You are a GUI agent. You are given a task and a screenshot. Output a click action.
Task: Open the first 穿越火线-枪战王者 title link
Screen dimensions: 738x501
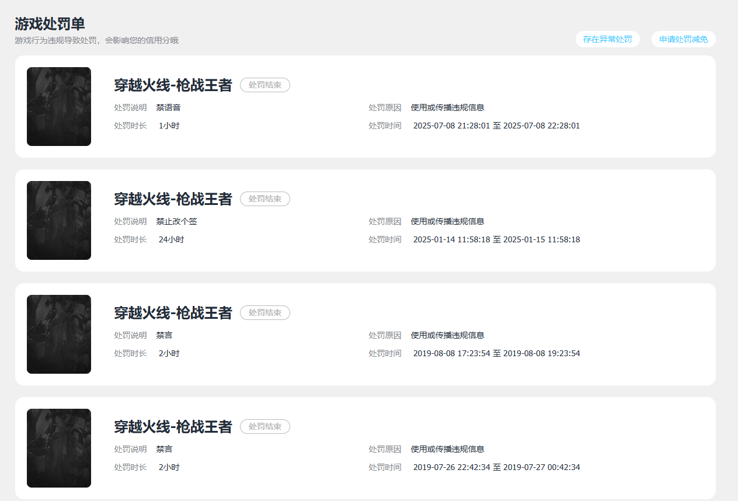coord(173,85)
